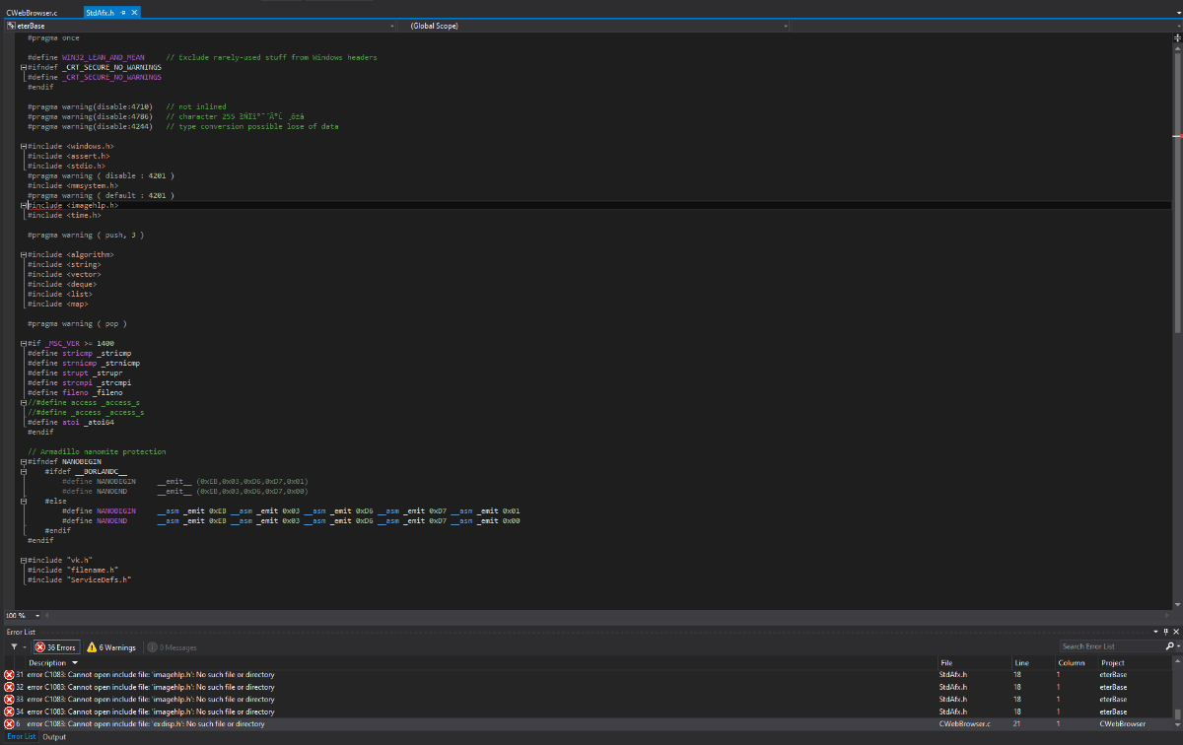
Task: Switch to the CWebBrowser.c tab
Action: pos(32,13)
